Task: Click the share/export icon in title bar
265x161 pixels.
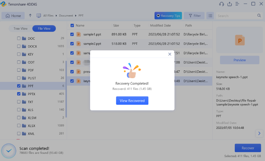Action: pyautogui.click(x=229, y=4)
